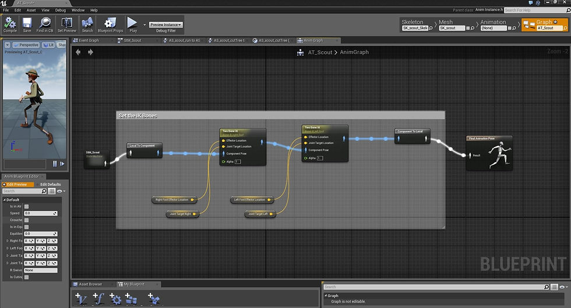Switch to the StM_Scout tab
This screenshot has height=308, width=571.
[x=133, y=40]
